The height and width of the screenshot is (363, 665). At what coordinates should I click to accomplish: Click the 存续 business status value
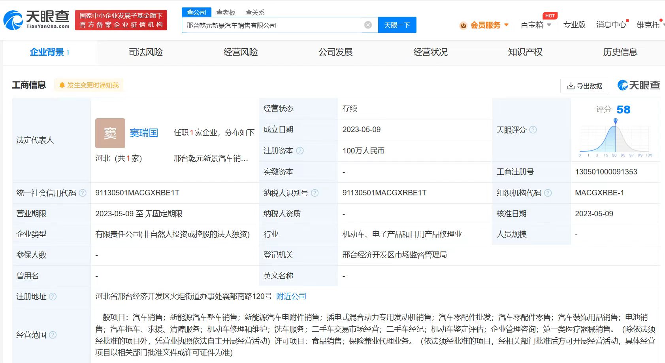pyautogui.click(x=350, y=109)
